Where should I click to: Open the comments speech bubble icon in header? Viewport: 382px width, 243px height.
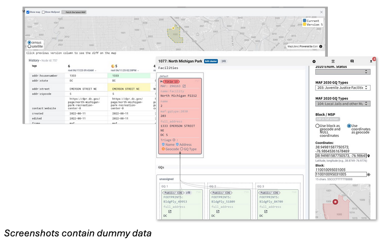(352, 61)
